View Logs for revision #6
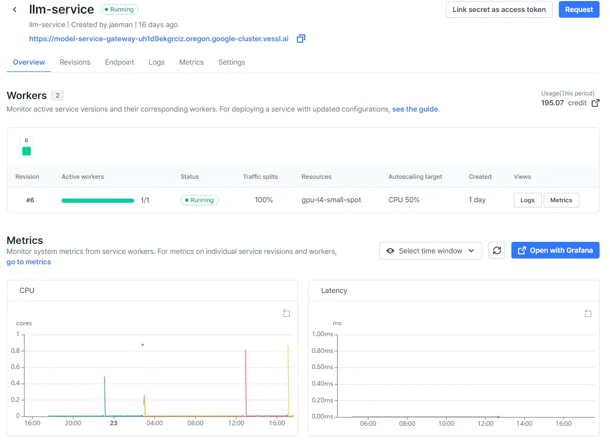 [527, 200]
